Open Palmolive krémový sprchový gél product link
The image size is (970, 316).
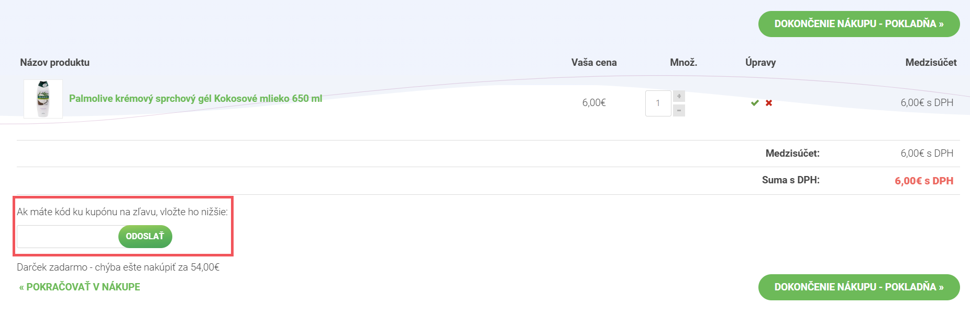tap(195, 98)
